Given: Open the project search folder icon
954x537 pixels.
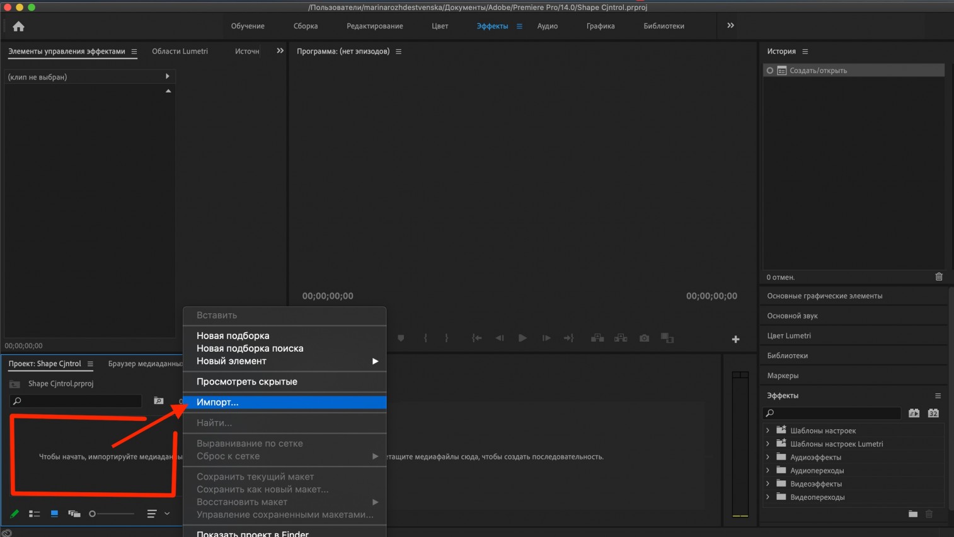Looking at the screenshot, I should click(159, 401).
